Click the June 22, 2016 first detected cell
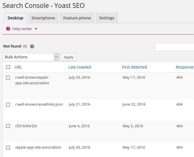Screen dimensions: 194x157 (x=134, y=104)
